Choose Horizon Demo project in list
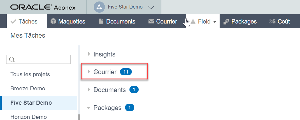The width and height of the screenshot is (300, 120). click(x=28, y=116)
